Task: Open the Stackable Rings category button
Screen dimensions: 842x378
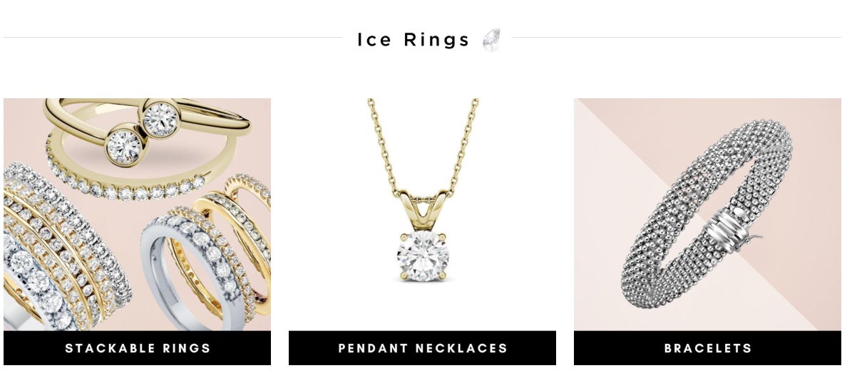Action: [137, 348]
